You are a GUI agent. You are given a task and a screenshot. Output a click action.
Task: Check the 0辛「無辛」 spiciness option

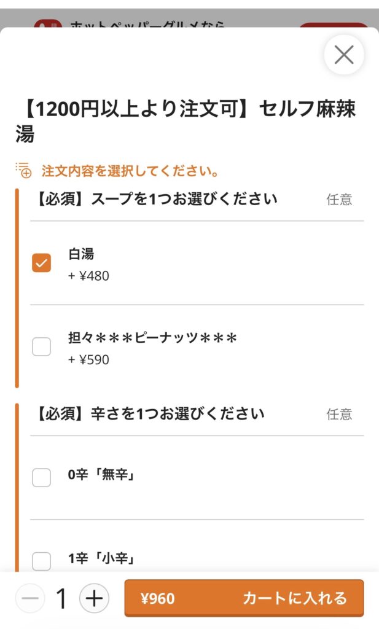point(41,477)
